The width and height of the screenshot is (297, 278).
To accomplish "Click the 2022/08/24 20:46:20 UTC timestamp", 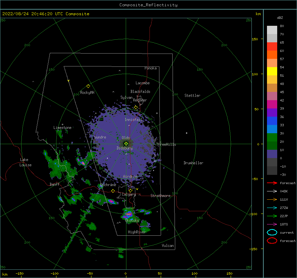I will coord(29,14).
